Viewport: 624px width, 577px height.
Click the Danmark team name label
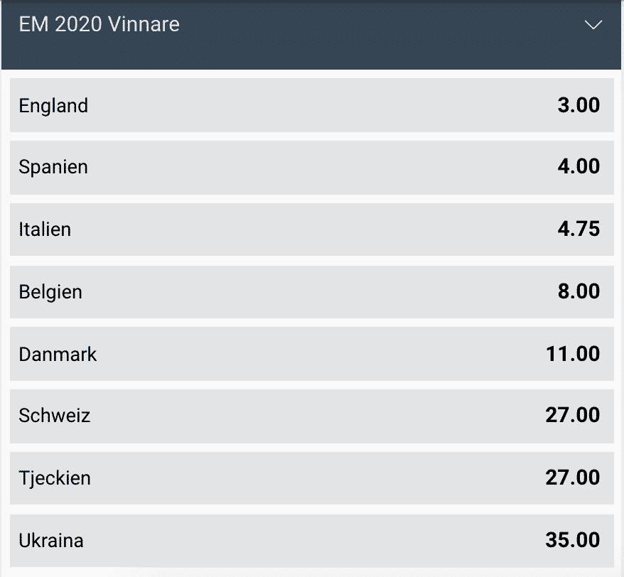(58, 354)
